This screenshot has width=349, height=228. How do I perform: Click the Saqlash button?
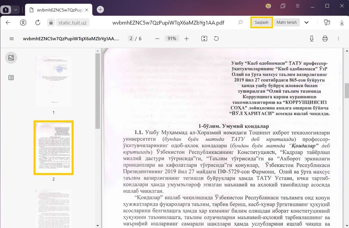[262, 22]
